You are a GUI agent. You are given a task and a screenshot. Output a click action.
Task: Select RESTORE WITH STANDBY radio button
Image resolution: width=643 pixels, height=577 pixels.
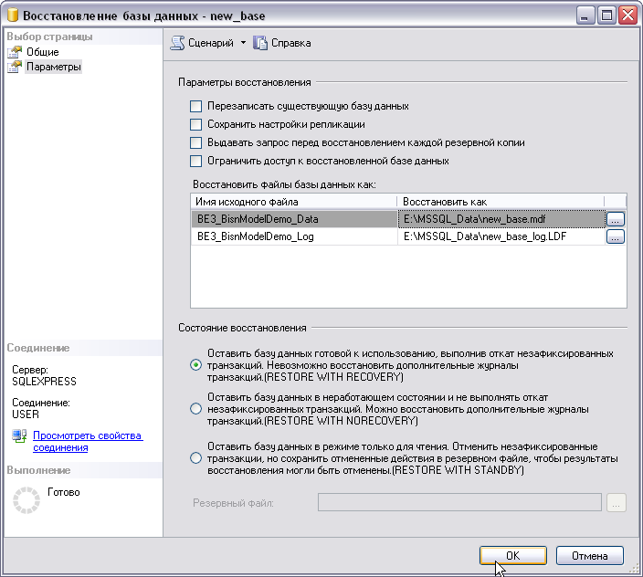tap(195, 458)
